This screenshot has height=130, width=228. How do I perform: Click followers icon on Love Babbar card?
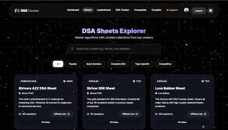click(x=203, y=81)
